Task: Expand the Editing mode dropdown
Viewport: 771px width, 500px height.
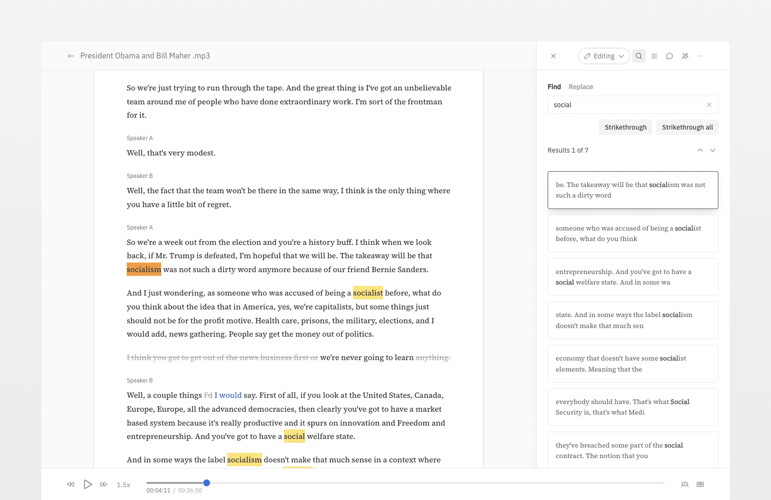Action: point(604,56)
